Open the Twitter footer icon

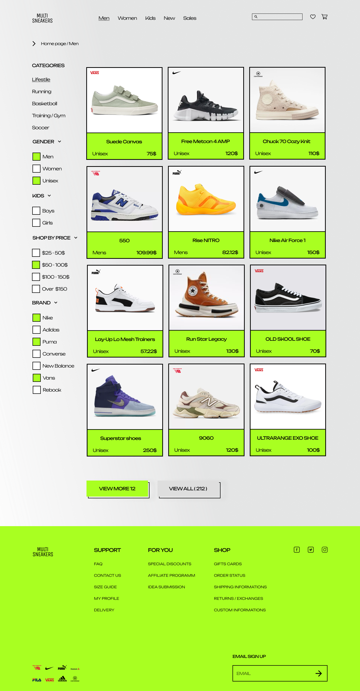(x=310, y=550)
